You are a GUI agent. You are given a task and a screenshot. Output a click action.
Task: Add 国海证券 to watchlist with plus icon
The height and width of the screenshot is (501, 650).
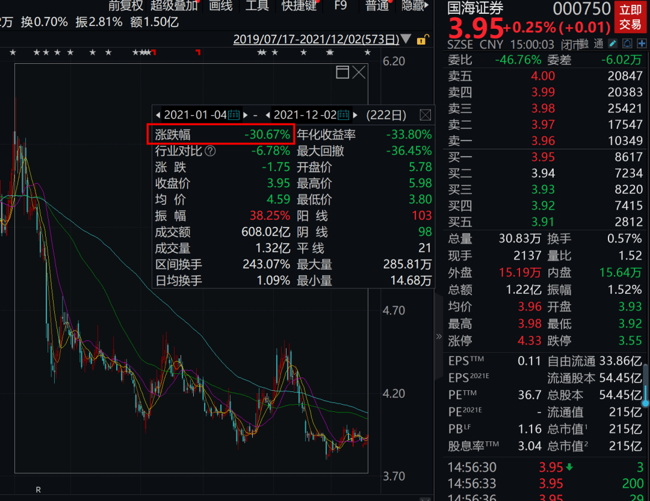point(642,43)
